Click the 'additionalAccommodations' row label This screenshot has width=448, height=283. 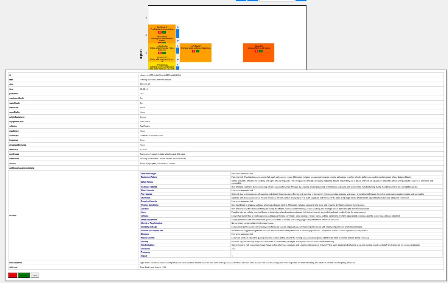[x=22, y=168]
